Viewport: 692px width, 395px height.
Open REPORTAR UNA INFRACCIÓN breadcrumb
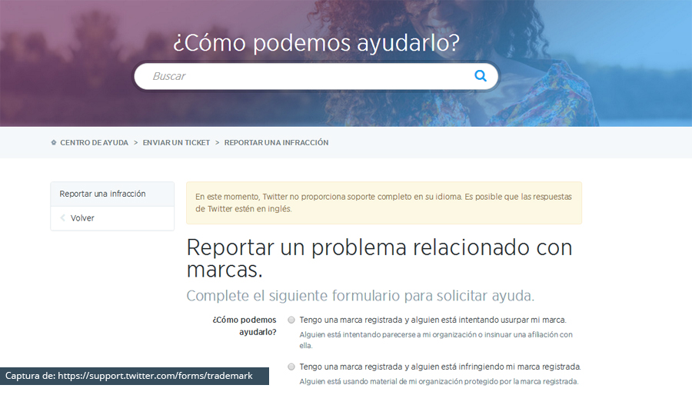point(276,142)
